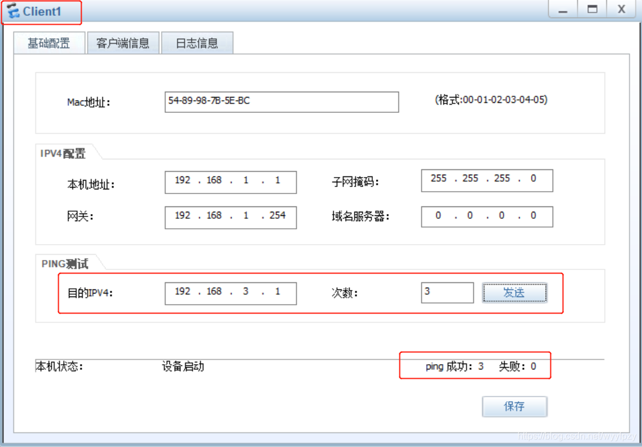Open the 客户端信息 tab
Screen dimensions: 642x447
(123, 43)
